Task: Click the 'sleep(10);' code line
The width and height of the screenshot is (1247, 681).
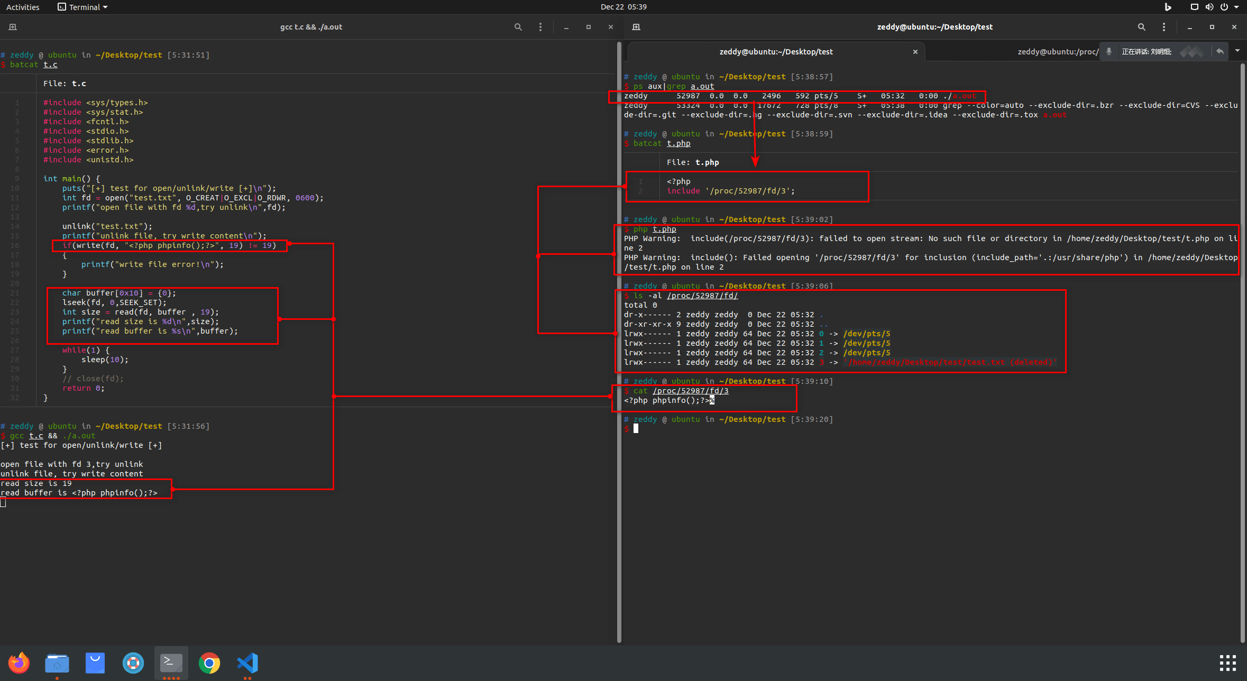Action: tap(105, 360)
